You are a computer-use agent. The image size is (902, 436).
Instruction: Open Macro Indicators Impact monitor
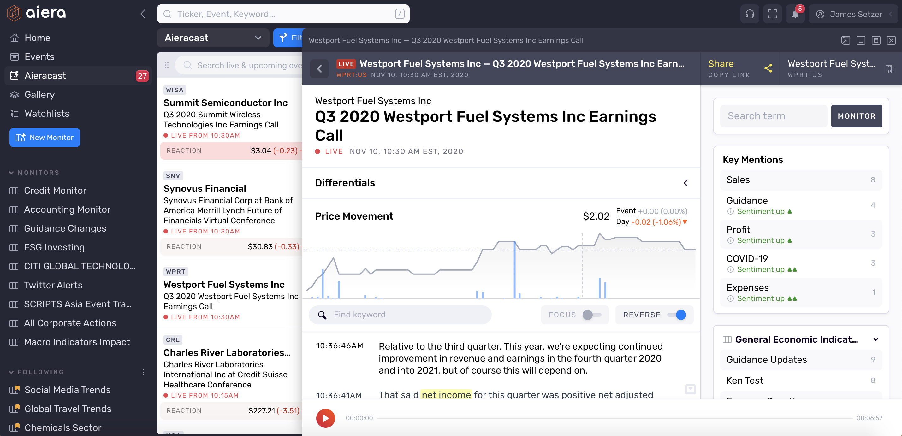pyautogui.click(x=70, y=342)
